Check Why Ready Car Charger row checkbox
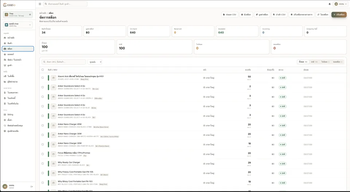The image size is (350, 192). click(43, 164)
